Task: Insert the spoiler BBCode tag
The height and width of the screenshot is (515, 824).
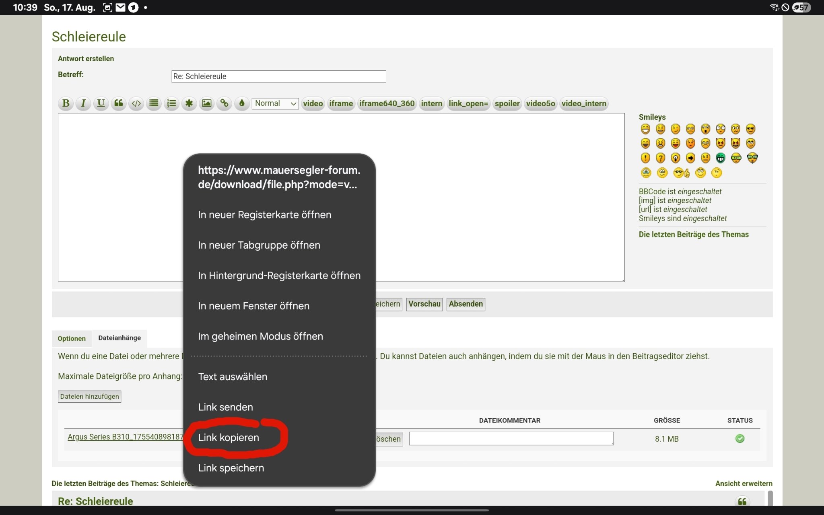Action: point(507,103)
